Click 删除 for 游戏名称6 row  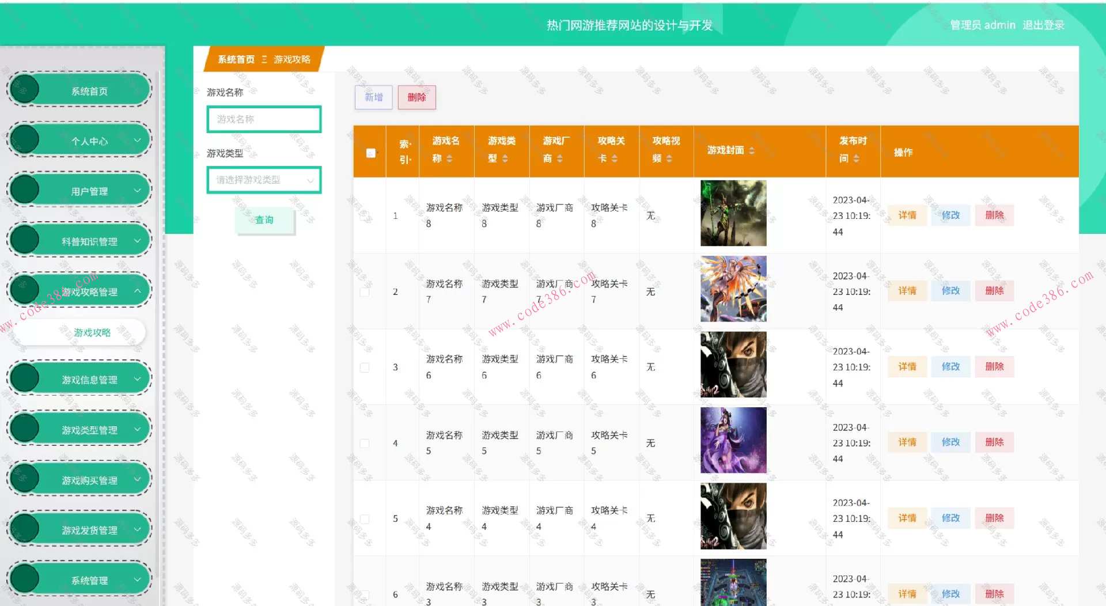[x=994, y=366]
